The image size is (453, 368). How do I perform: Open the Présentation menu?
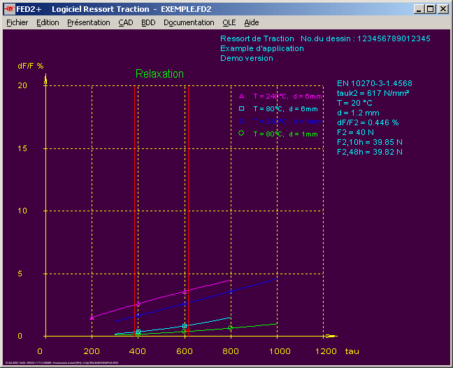tap(88, 22)
